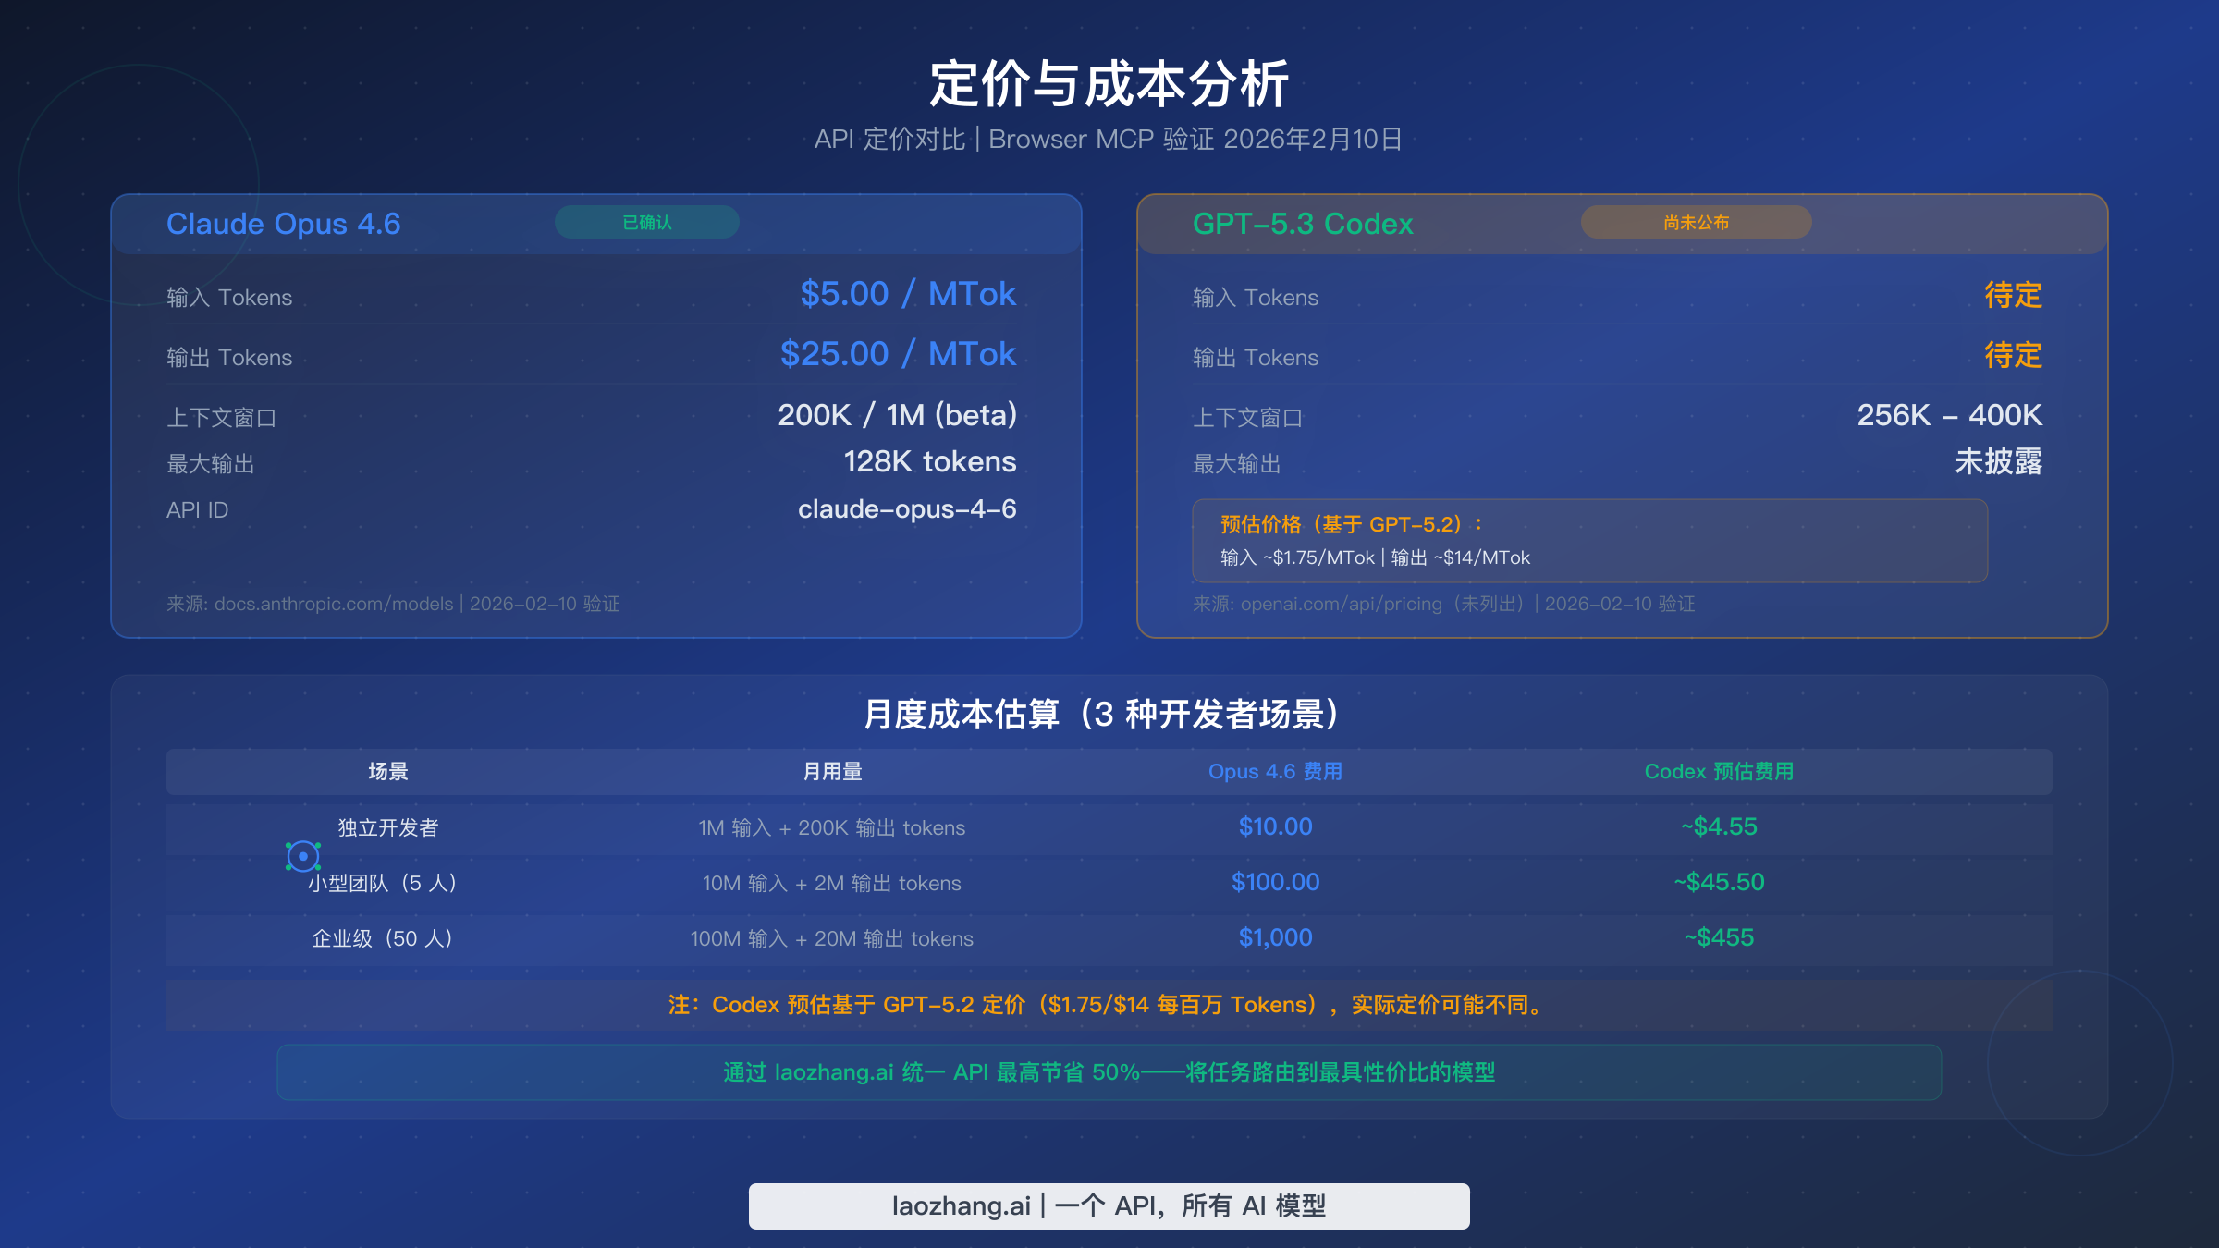Image resolution: width=2219 pixels, height=1248 pixels.
Task: Click the laozhang.ai pill at the bottom
Action: tap(1109, 1205)
